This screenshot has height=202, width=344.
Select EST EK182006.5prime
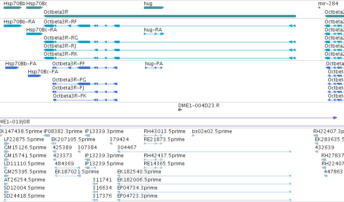[x=139, y=180]
